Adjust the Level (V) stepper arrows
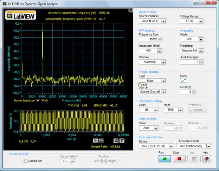 pos(194,92)
